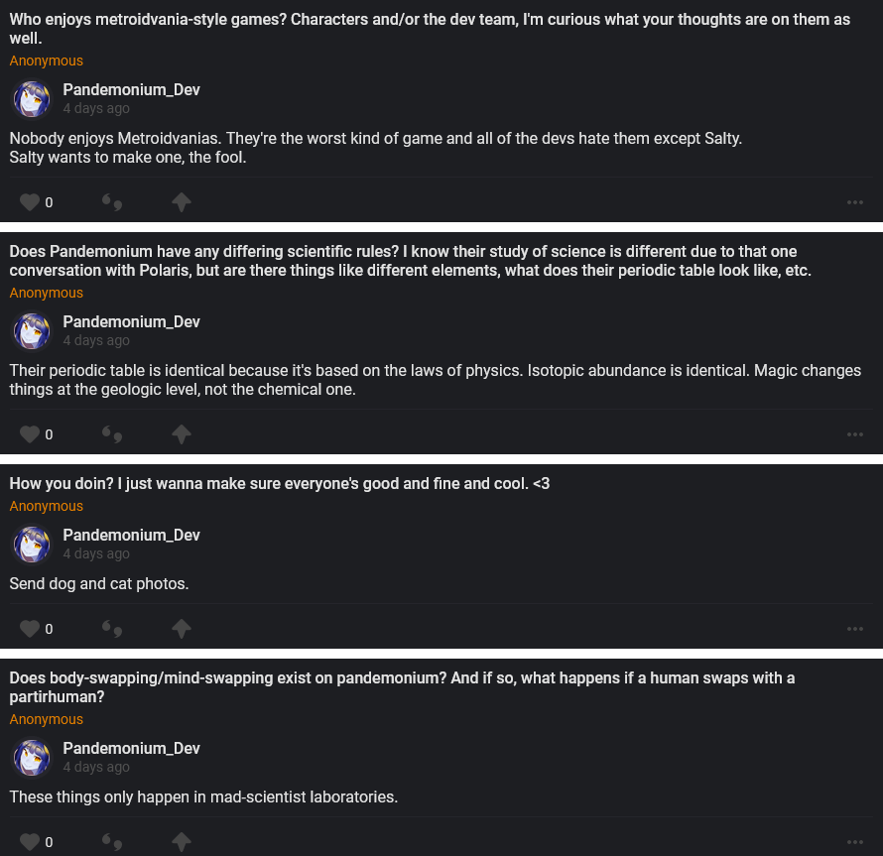
Task: Open three-dot menu on the mad-scientist laboratories answer
Action: (855, 842)
